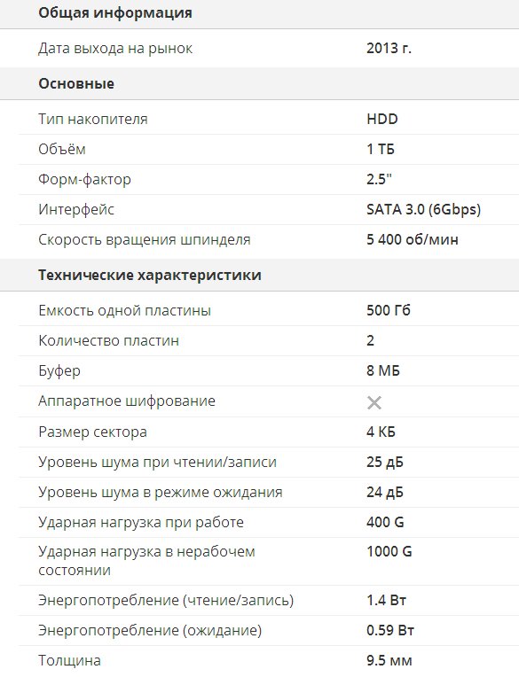Screen dimensions: 519x677
Task: Click the Ударная нагрузка при работе label
Action: click(x=141, y=523)
